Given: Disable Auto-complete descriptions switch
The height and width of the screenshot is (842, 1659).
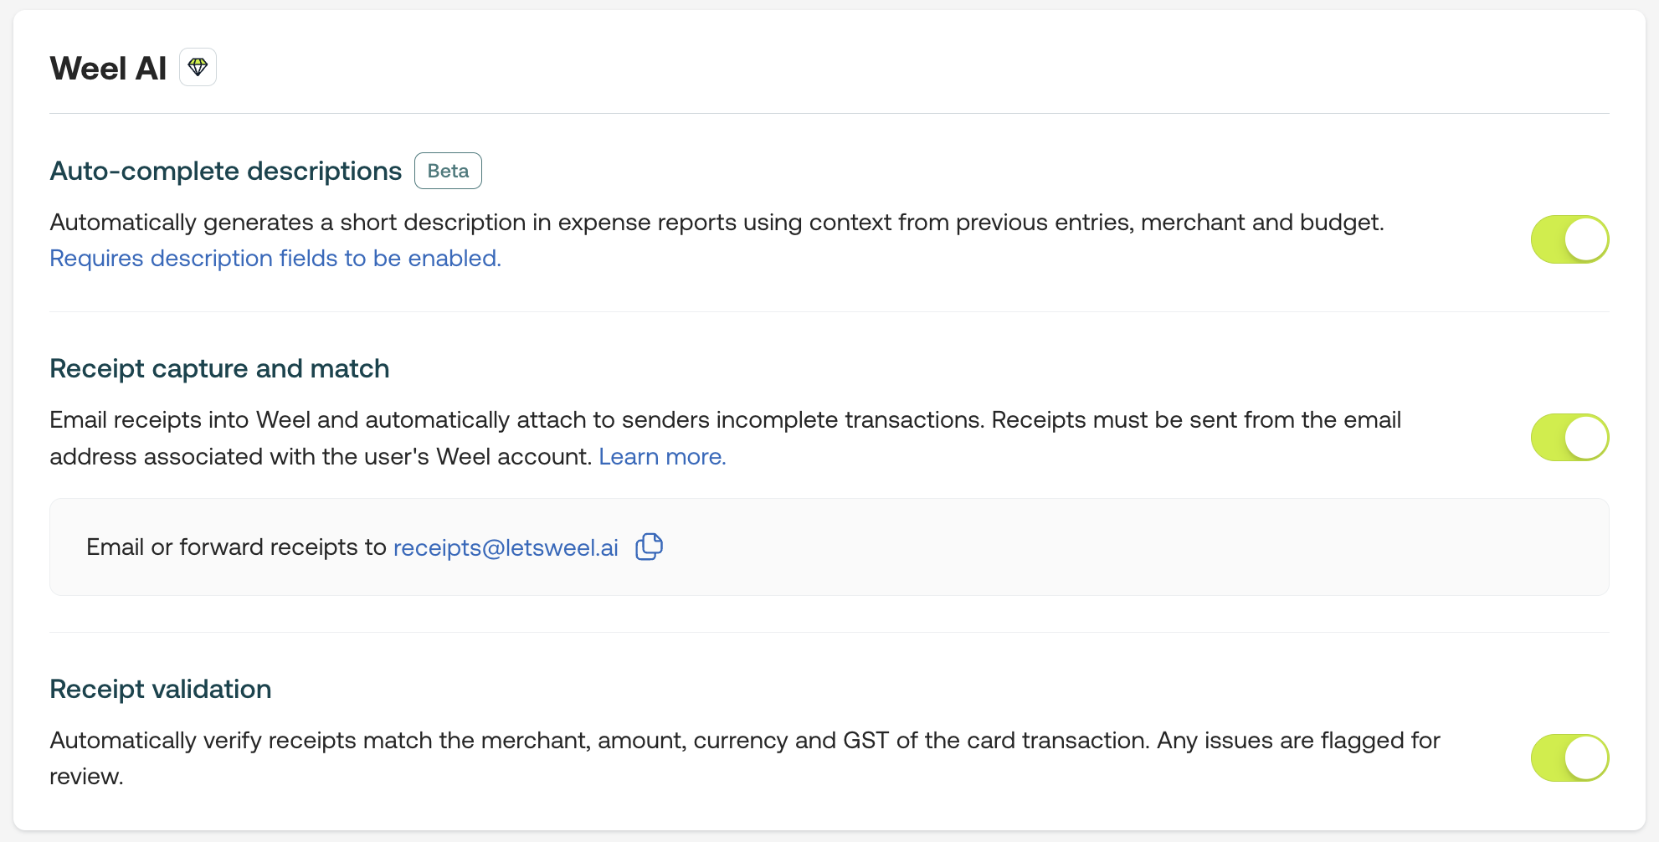Looking at the screenshot, I should (x=1569, y=239).
